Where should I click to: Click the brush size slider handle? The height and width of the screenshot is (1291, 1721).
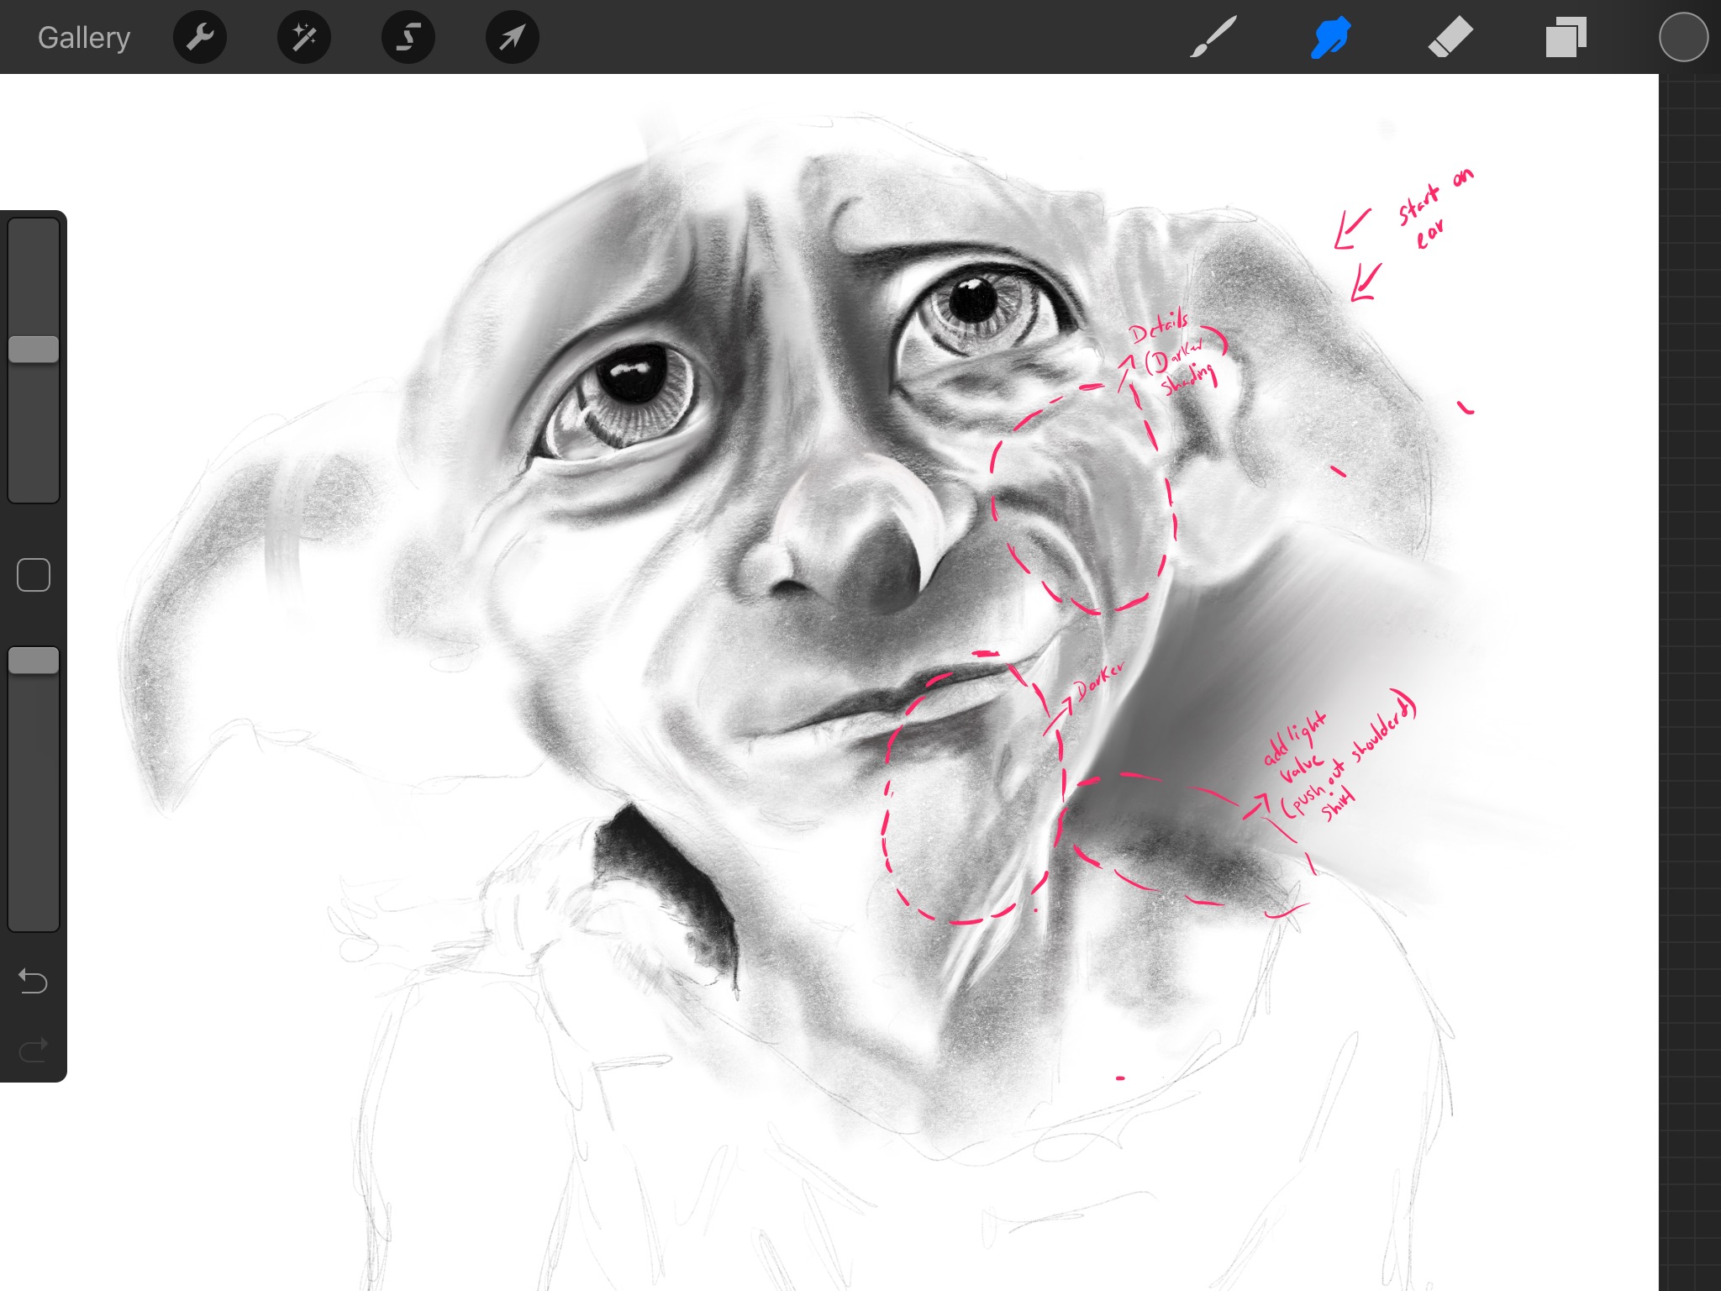pos(34,350)
